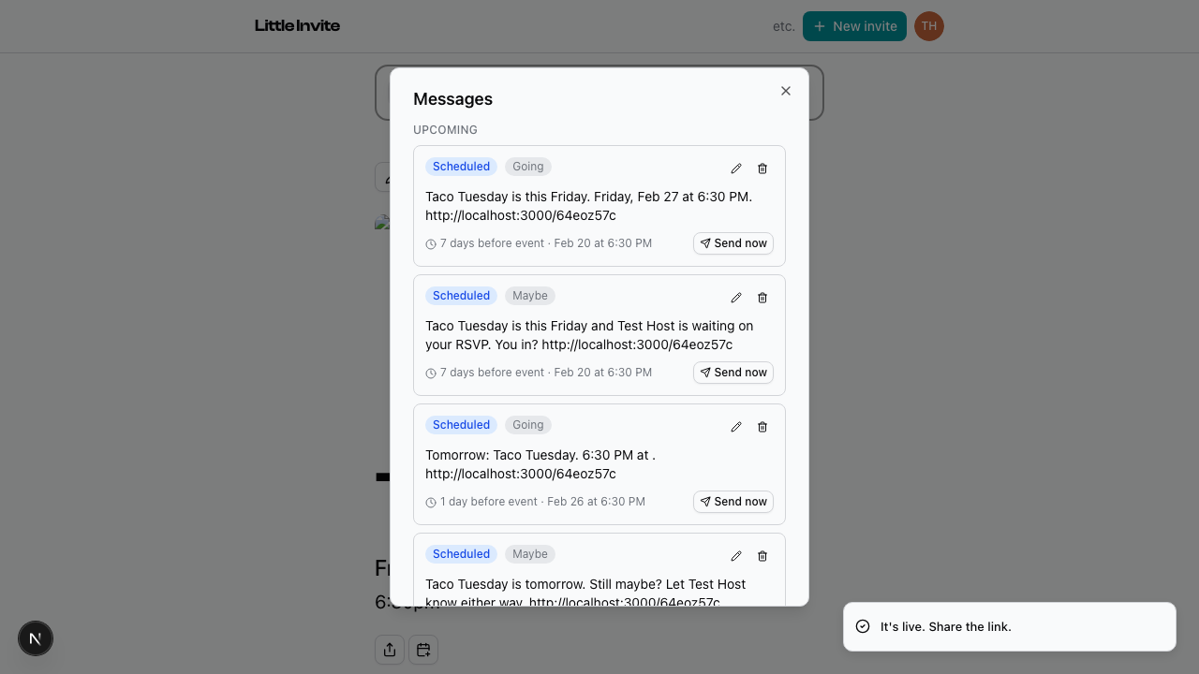The width and height of the screenshot is (1199, 674).
Task: Click the check icon in the toast
Action: [x=863, y=626]
